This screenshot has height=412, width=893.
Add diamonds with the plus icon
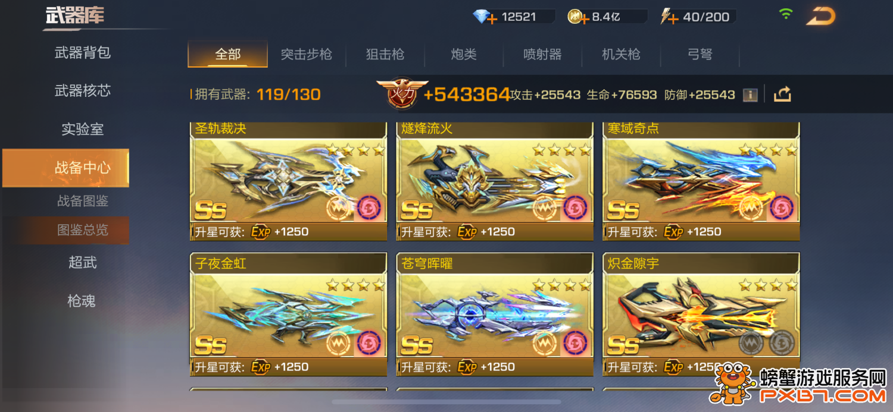point(492,20)
